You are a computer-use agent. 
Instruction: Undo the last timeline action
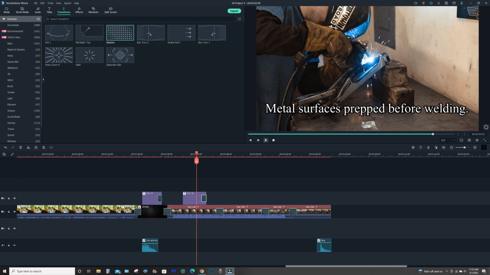click(5, 147)
